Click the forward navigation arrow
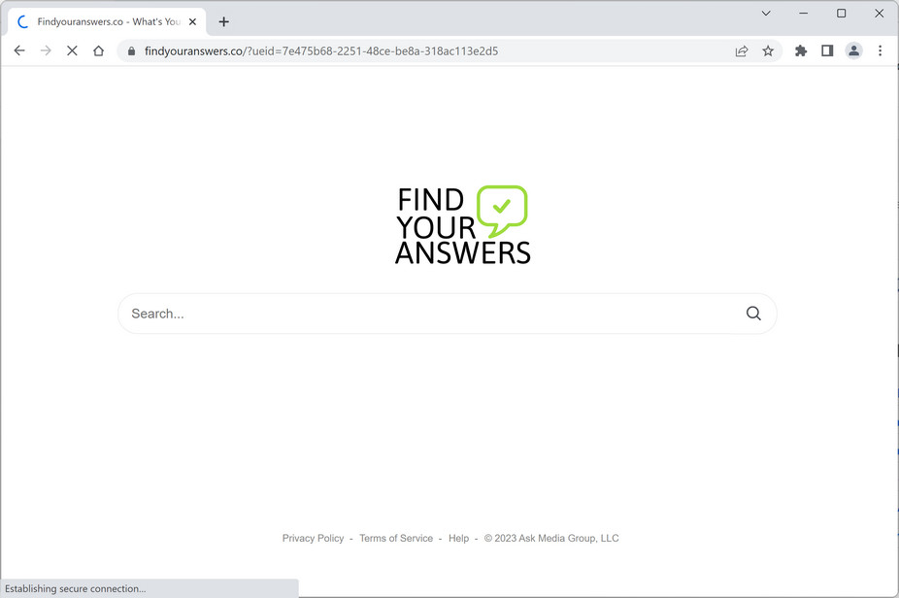This screenshot has height=598, width=899. tap(46, 50)
